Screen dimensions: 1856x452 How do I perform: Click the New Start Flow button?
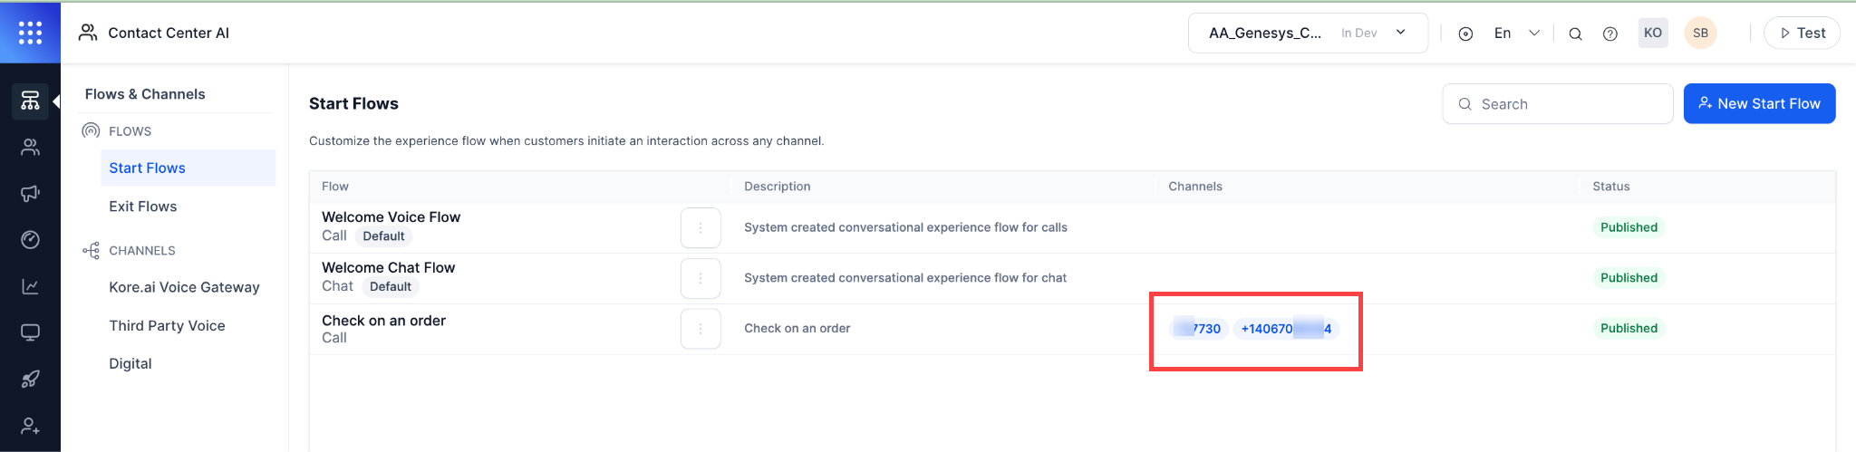click(1758, 103)
